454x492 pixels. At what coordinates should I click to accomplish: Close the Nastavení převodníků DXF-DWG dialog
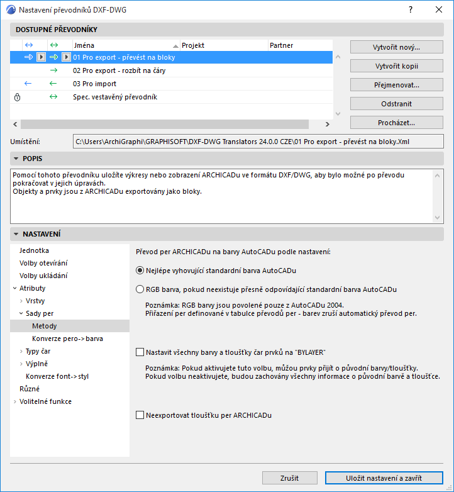pos(439,9)
